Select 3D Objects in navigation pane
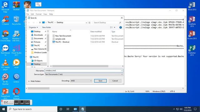Screen dimensions: 200x112 [x=38, y=61]
